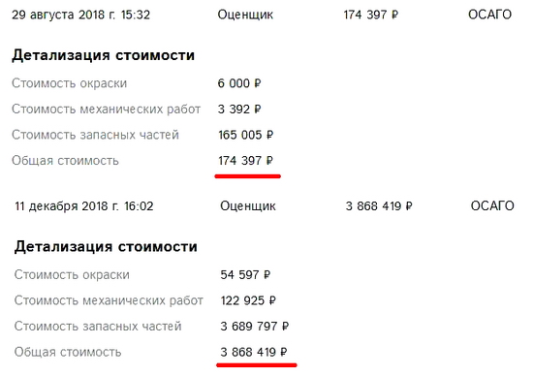
Task: Click the first Стоимость запасных частей label
Action: (95, 135)
